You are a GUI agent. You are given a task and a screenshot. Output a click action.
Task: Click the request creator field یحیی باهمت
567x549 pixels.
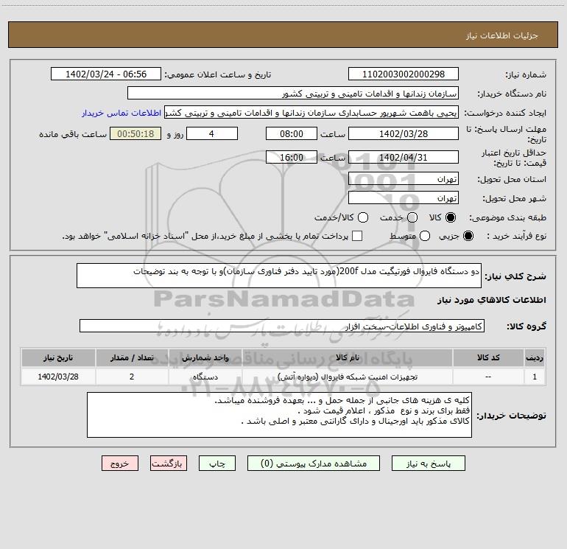coord(311,113)
